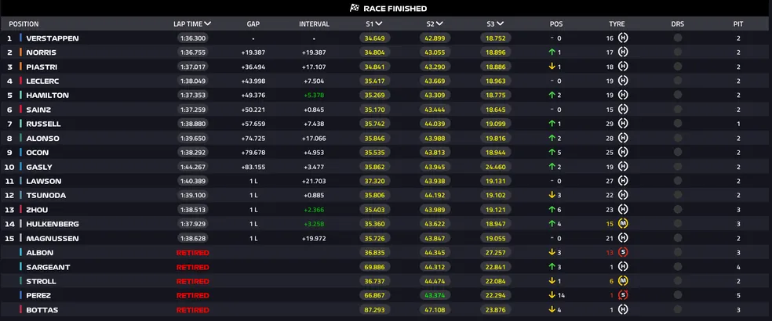This screenshot has height=321, width=772.
Task: Click Hulkenberg's yellow medium tyre icon
Action: coord(623,223)
